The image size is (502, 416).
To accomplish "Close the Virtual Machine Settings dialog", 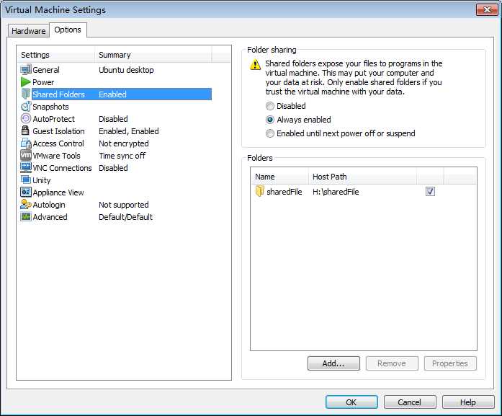I will pos(487,9).
